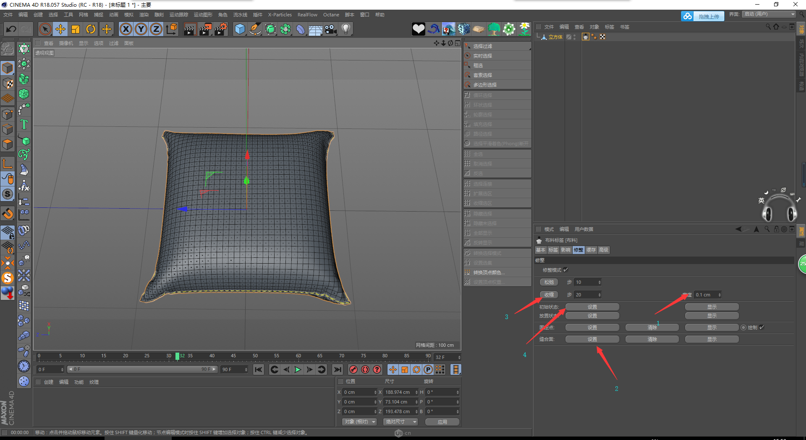The width and height of the screenshot is (806, 440).
Task: Open the 对象 (相对) coordinate dropdown
Action: (359, 422)
